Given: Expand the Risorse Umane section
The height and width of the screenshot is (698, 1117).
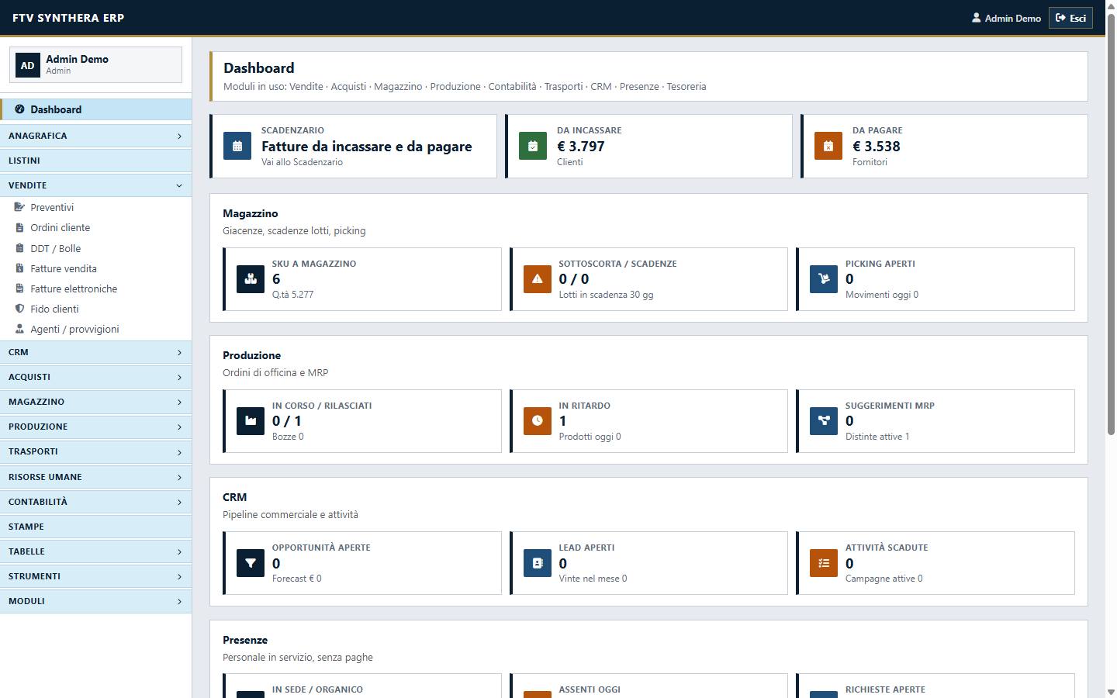Looking at the screenshot, I should click(95, 477).
